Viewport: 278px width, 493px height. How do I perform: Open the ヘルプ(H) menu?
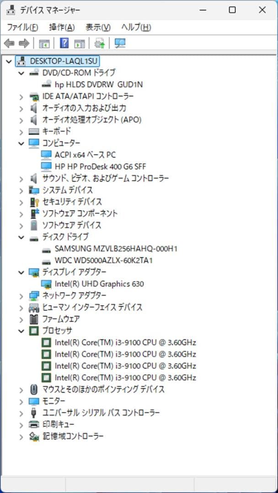click(x=136, y=27)
